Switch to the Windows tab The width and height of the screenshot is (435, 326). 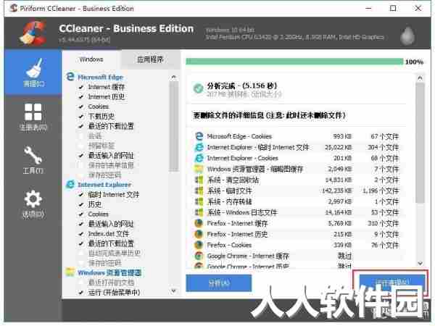(x=91, y=59)
